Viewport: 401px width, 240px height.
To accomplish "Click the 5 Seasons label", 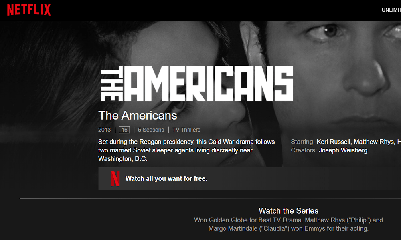I will (151, 130).
